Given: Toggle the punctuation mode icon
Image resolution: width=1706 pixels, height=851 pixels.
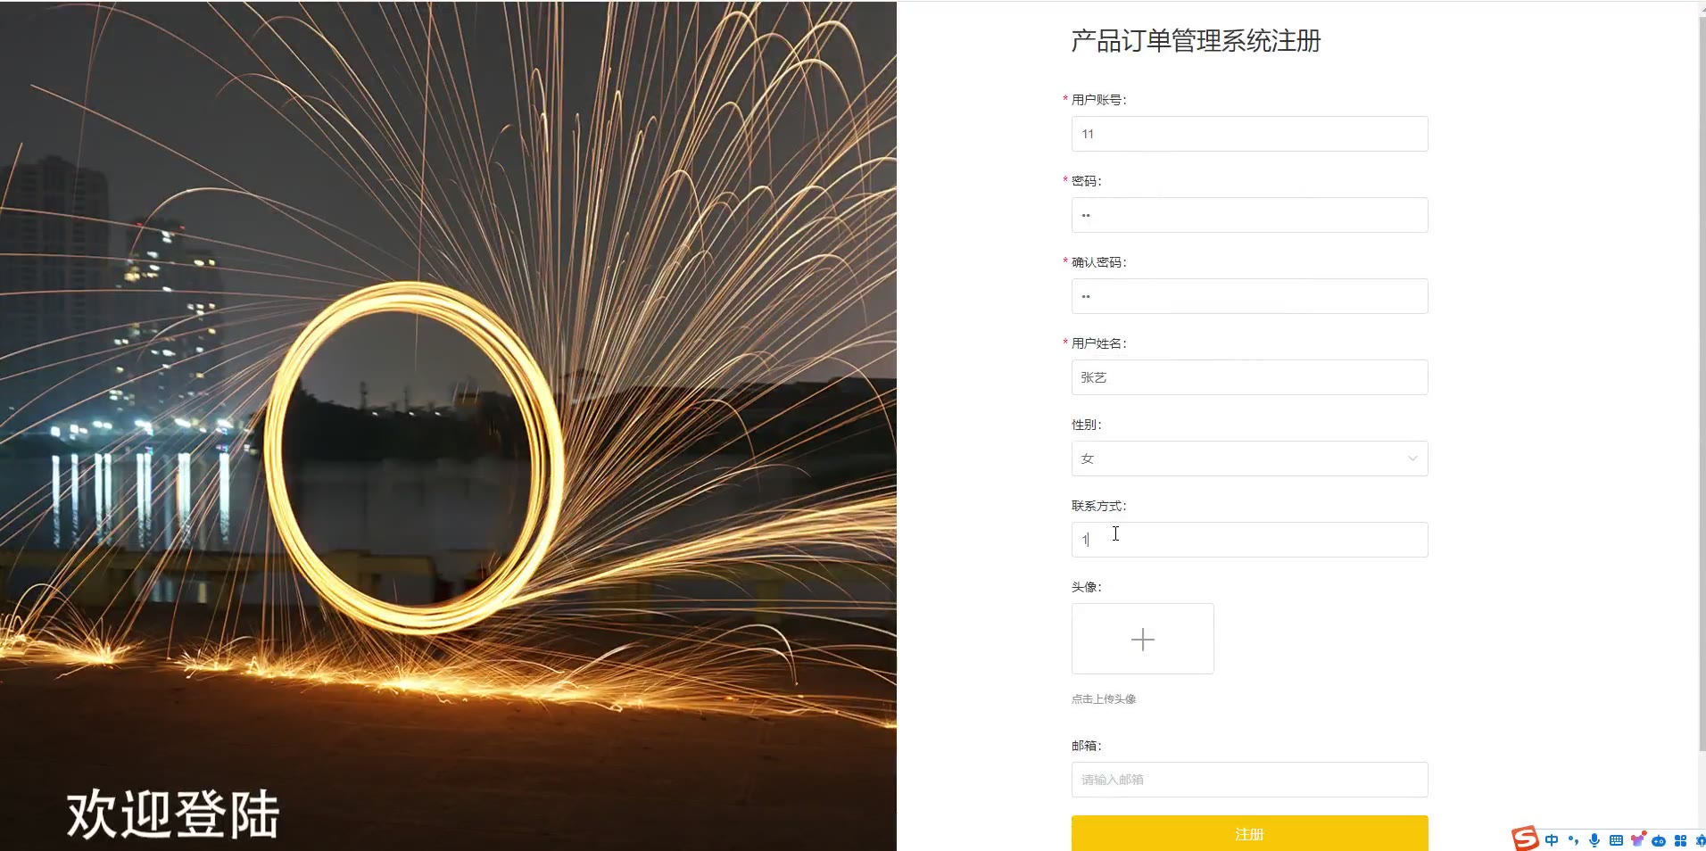Looking at the screenshot, I should tap(1573, 840).
